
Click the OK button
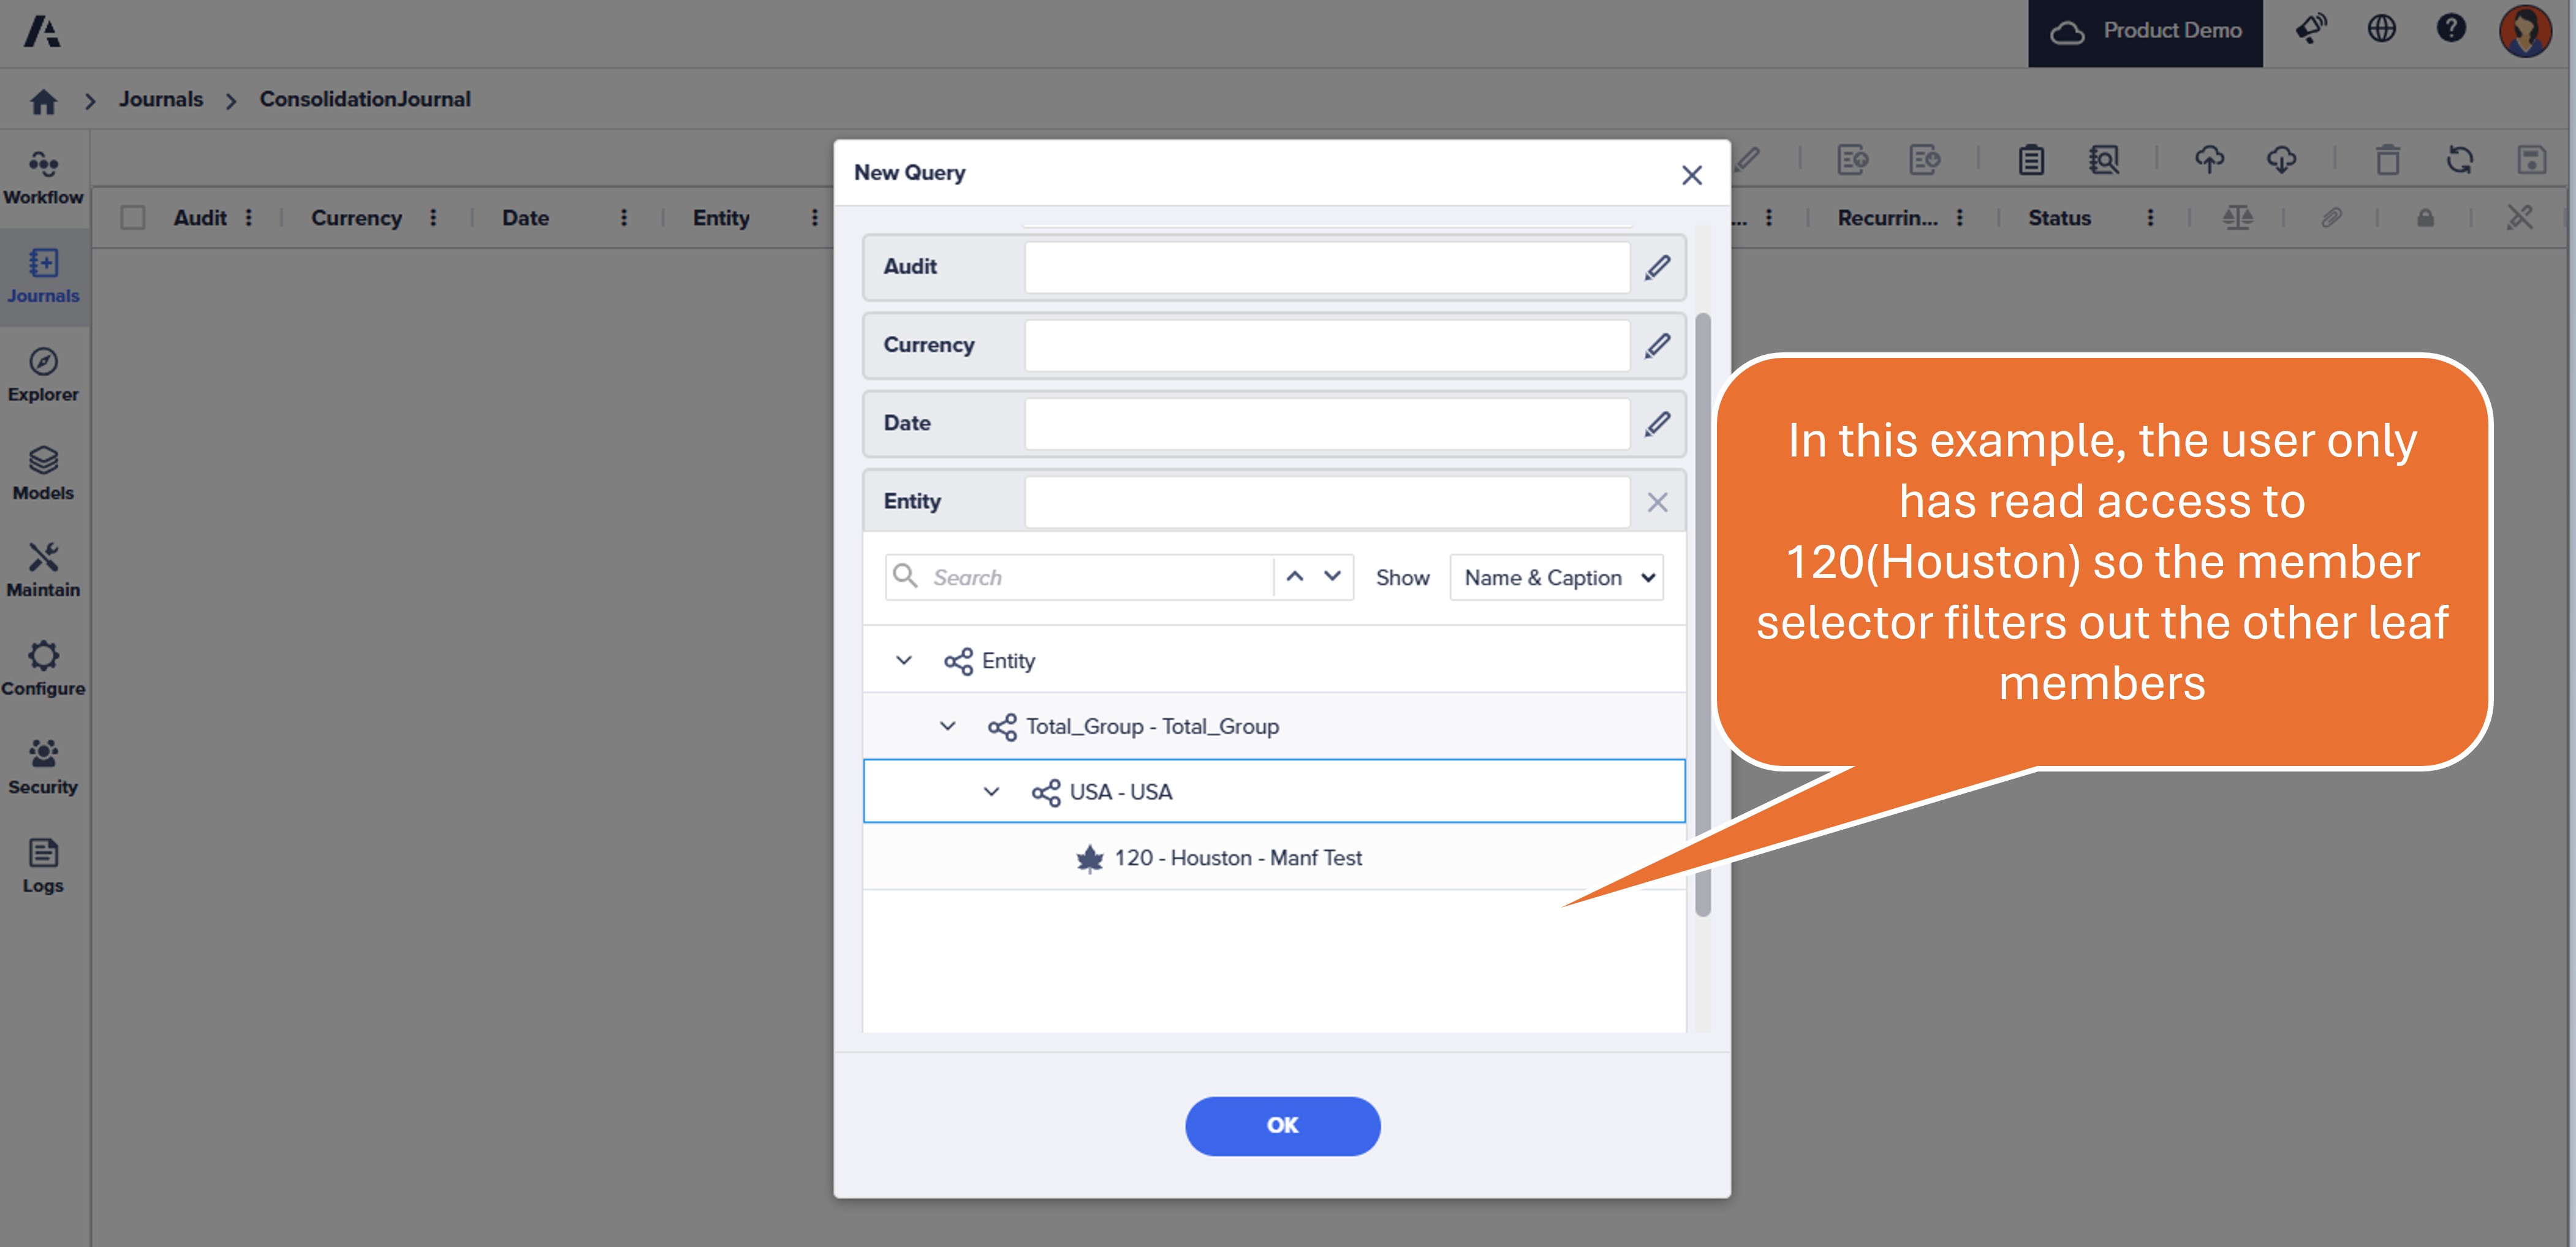pyautogui.click(x=1282, y=1126)
